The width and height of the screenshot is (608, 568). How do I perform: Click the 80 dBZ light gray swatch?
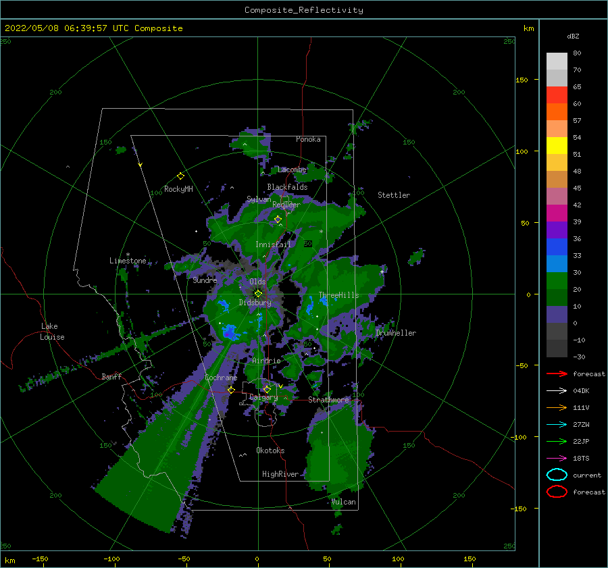coord(557,61)
